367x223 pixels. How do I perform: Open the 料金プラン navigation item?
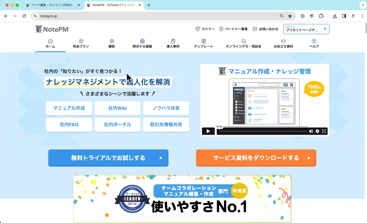click(81, 44)
